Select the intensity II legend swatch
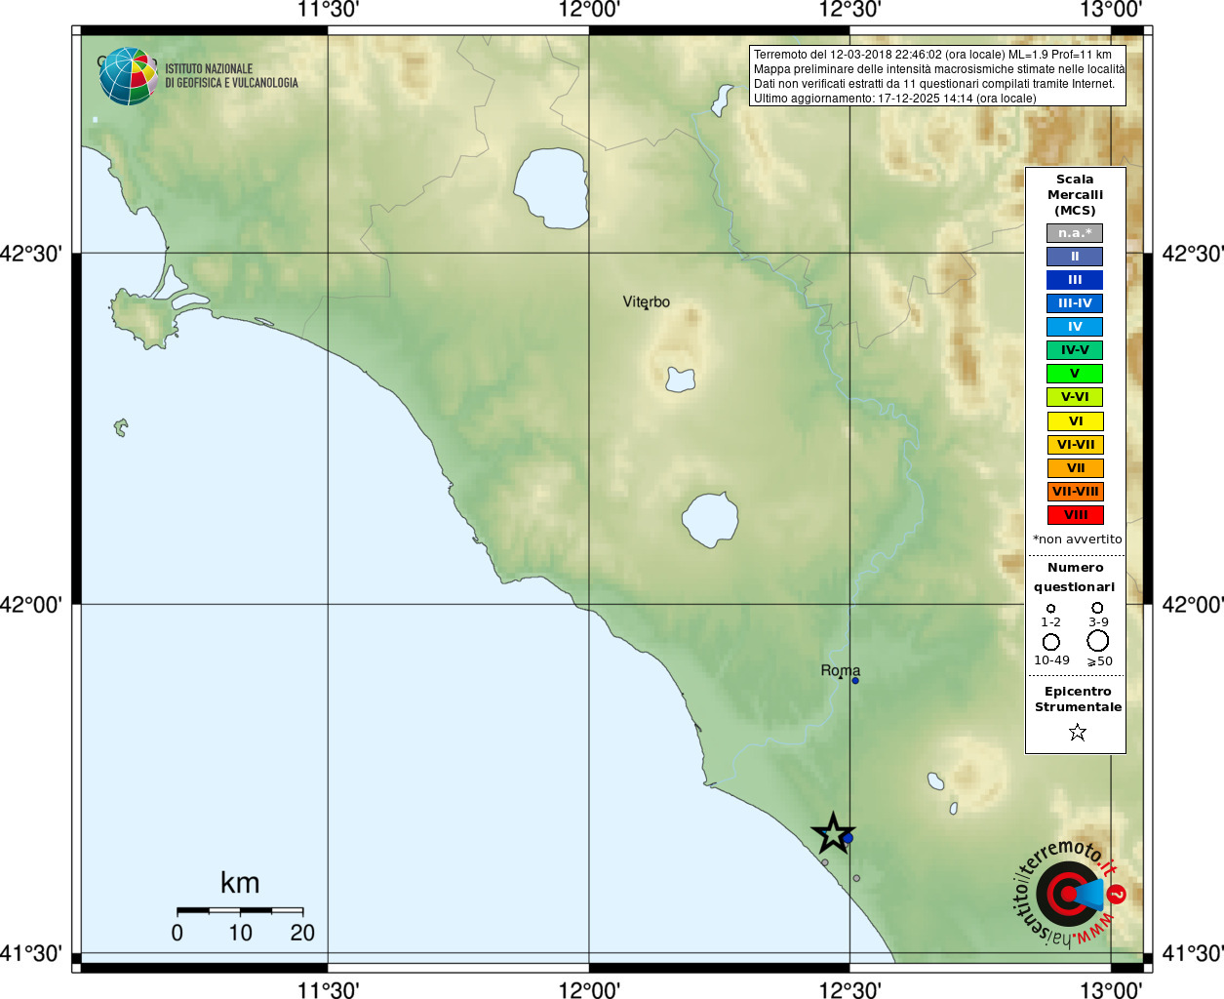This screenshot has width=1224, height=999. coord(1075,257)
